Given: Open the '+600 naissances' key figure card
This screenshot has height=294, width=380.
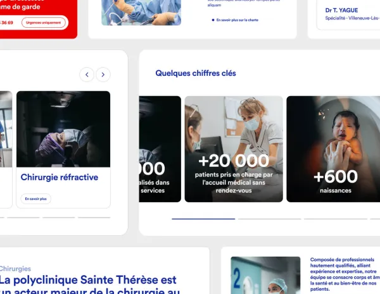Looking at the screenshot, I should (x=333, y=149).
